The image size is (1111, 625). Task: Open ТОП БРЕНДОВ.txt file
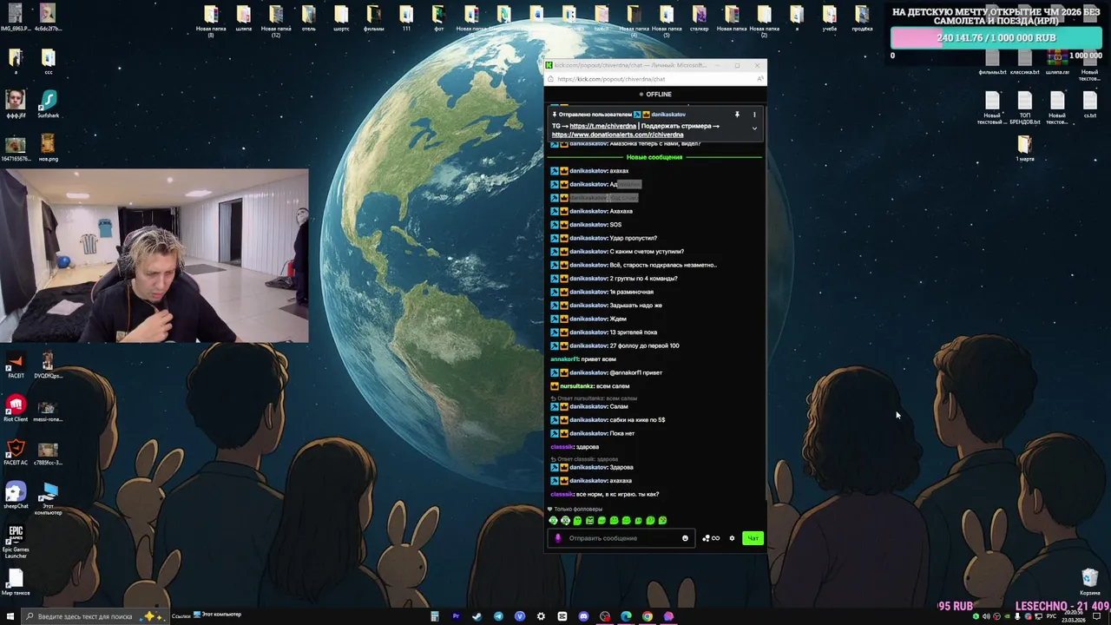pyautogui.click(x=1025, y=108)
